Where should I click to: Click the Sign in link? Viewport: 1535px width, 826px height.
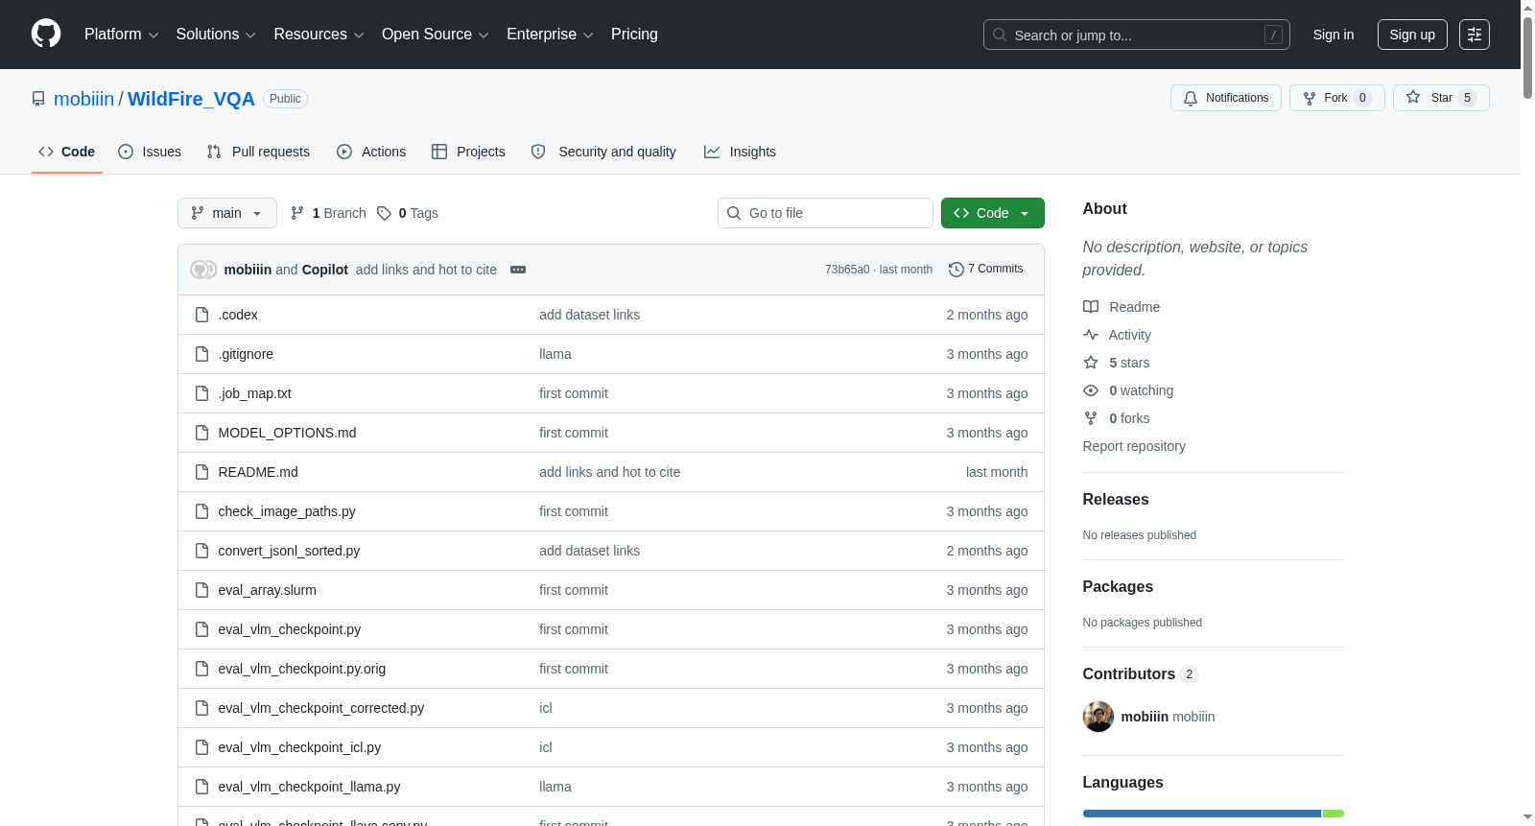tap(1334, 35)
